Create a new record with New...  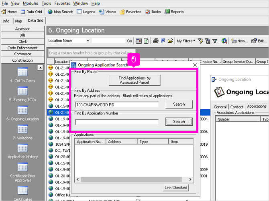tap(239, 41)
